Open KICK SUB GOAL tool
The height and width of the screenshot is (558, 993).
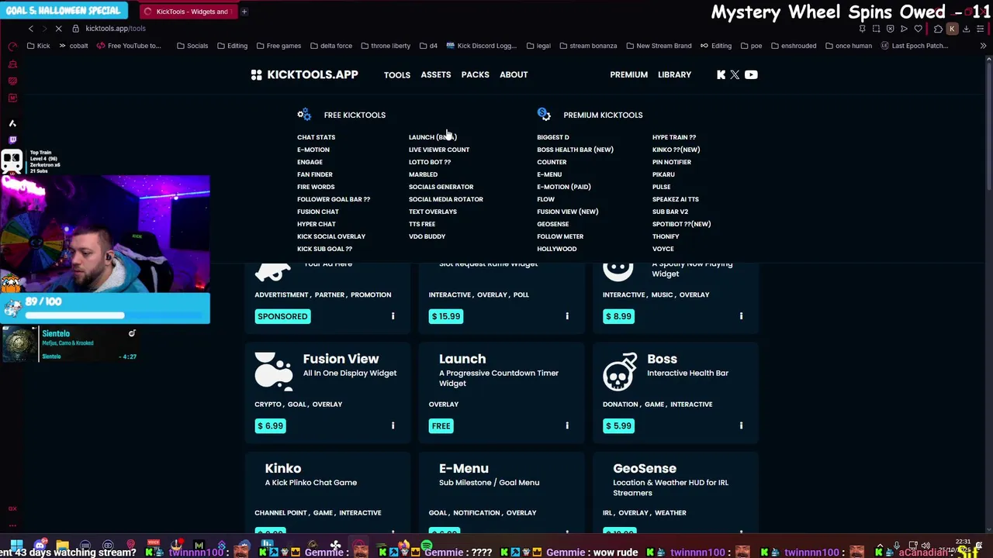click(x=324, y=249)
